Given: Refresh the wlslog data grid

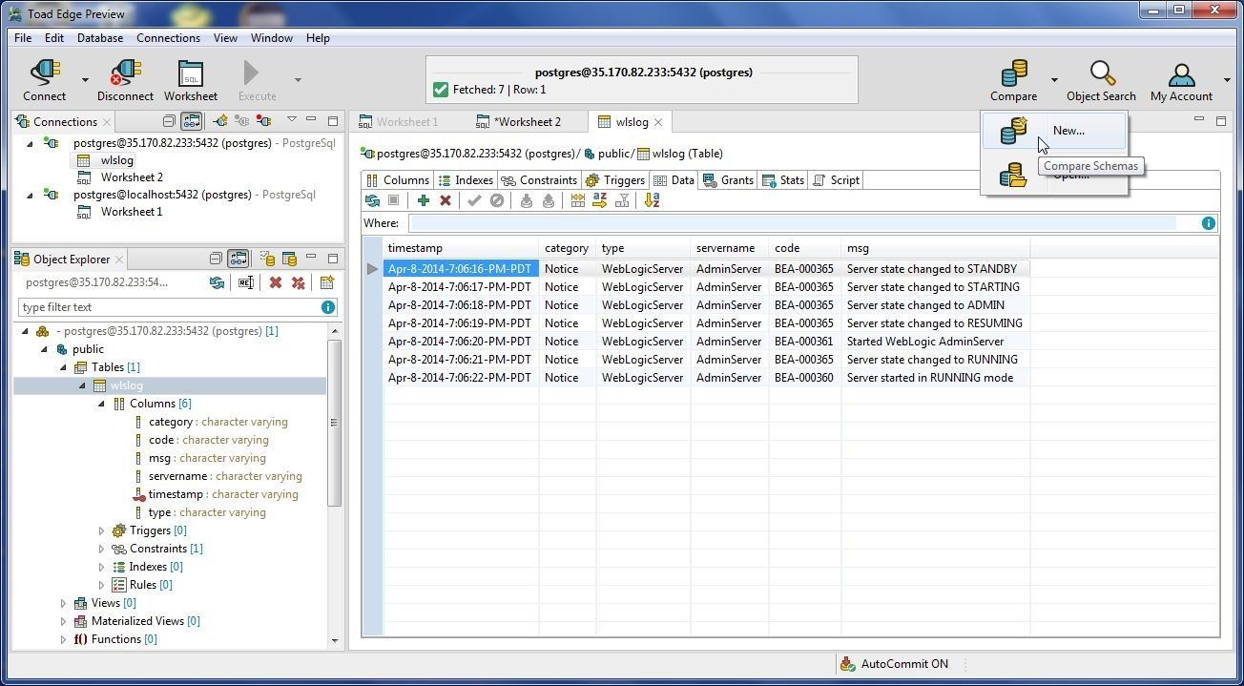Looking at the screenshot, I should [372, 200].
